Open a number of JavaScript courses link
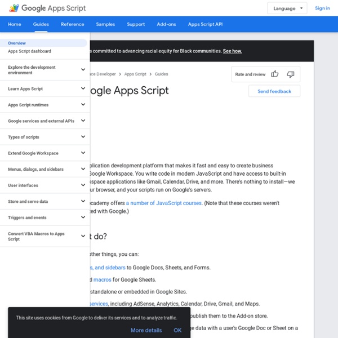Viewport: 338px width, 338px height. pyautogui.click(x=164, y=203)
